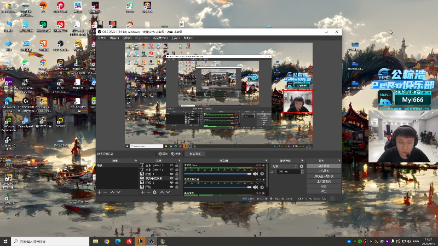
Task: Move the scene up in the Scenes dock
Action: click(112, 192)
